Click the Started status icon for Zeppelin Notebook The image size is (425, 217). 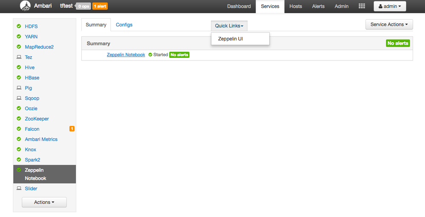[150, 55]
